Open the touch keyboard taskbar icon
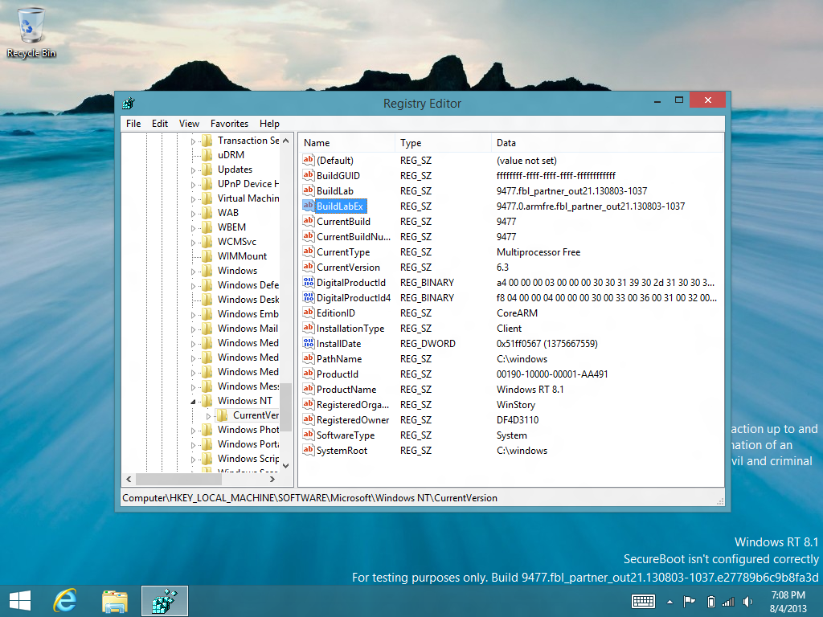This screenshot has width=823, height=617. click(x=643, y=602)
